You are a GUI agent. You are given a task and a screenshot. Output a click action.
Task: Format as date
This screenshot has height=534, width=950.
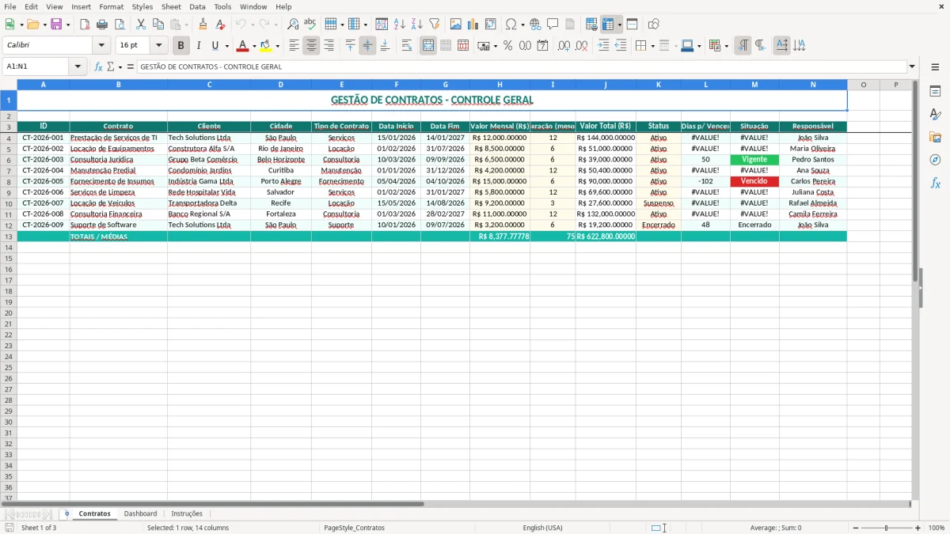tap(543, 46)
